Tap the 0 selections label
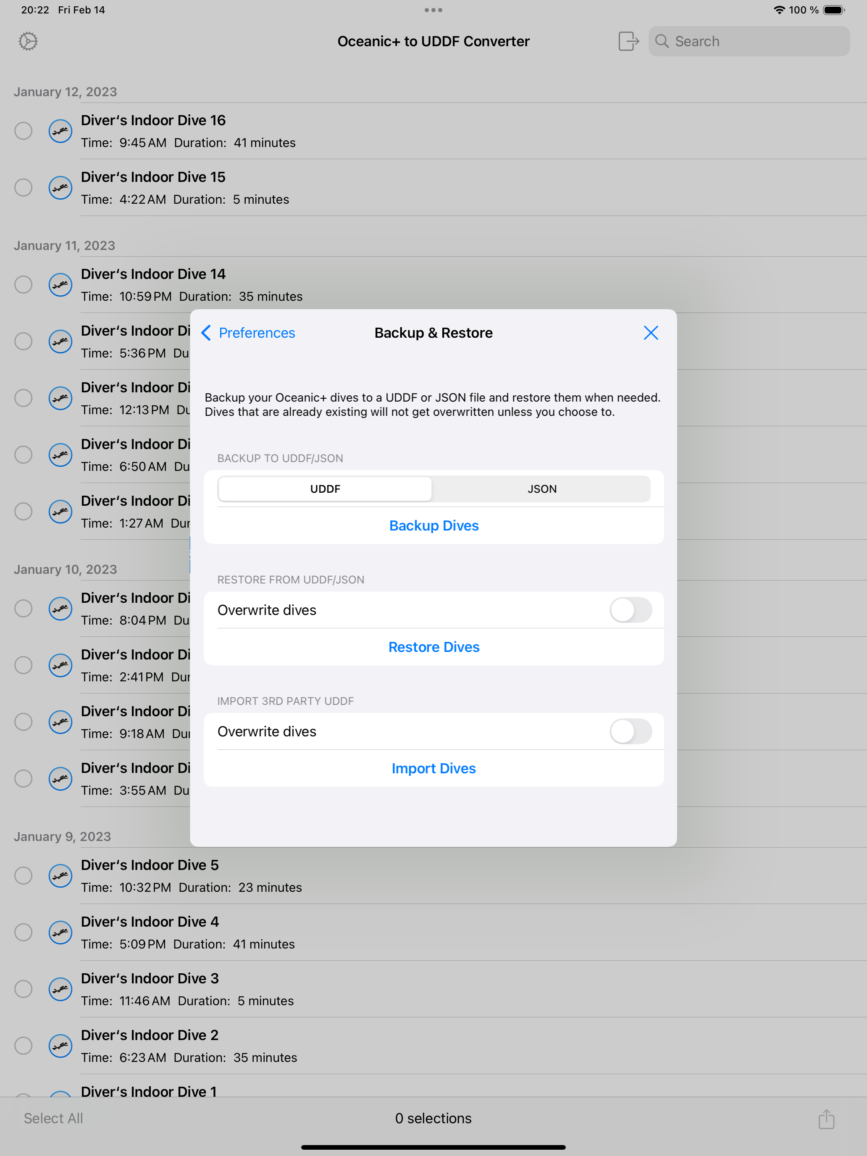Image resolution: width=867 pixels, height=1156 pixels. pos(433,1118)
